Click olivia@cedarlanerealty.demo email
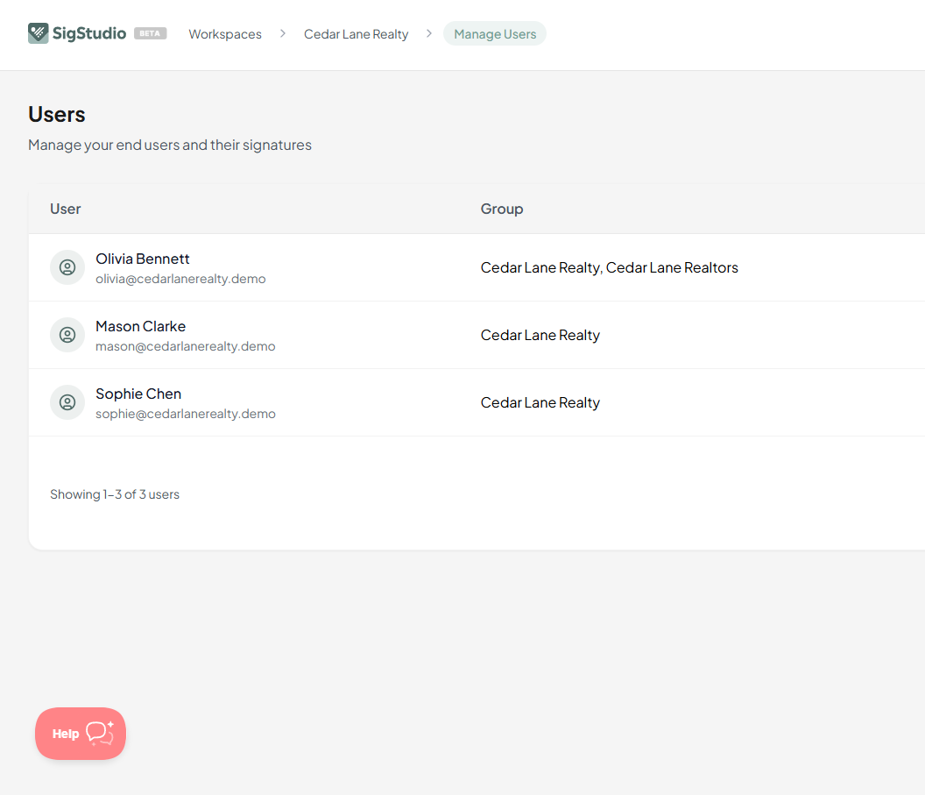The image size is (925, 795). [180, 279]
